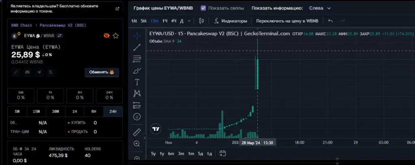Select the 5M stats tab

click(x=17, y=111)
